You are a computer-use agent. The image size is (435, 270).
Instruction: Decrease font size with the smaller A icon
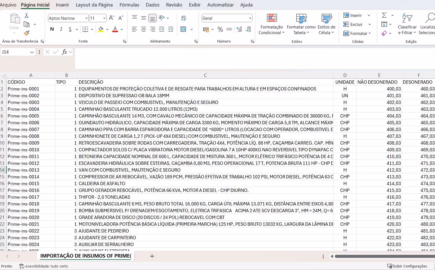pyautogui.click(x=120, y=18)
